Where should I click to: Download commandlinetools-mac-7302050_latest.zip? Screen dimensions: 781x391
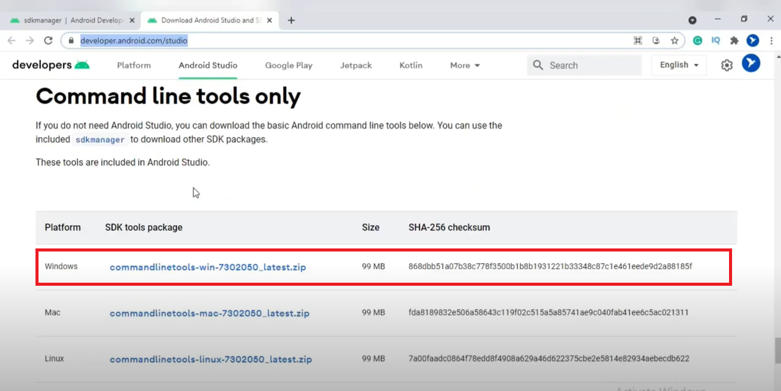coord(210,313)
